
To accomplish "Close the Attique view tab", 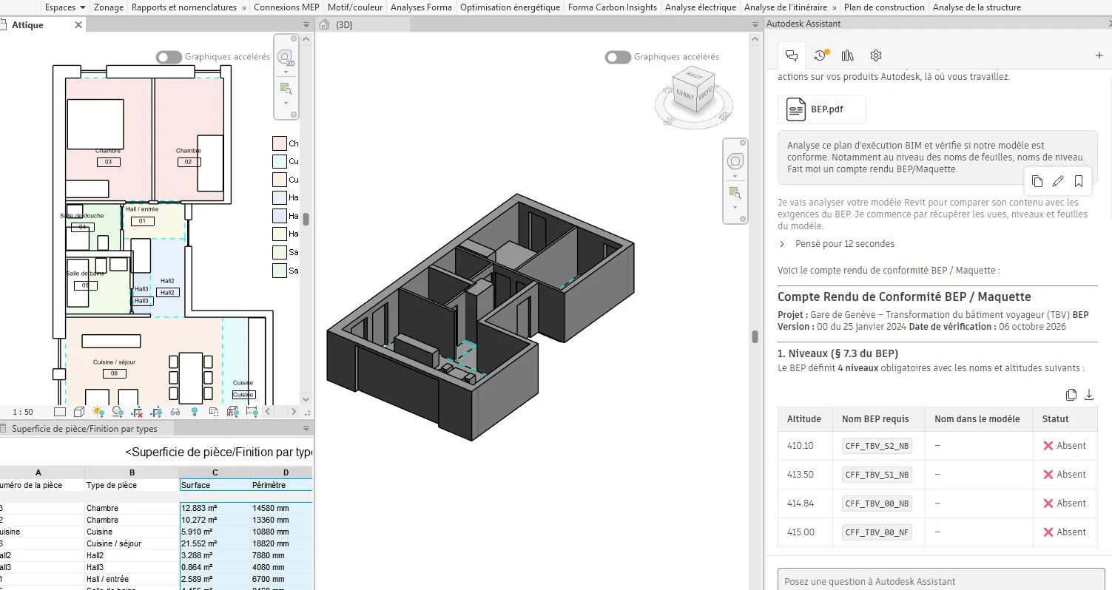I will point(78,24).
